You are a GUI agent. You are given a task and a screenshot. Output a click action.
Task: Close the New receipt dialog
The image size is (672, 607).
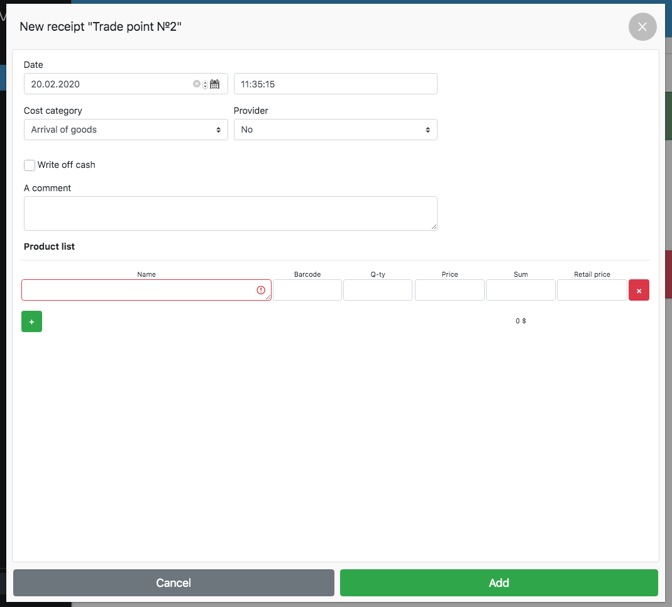[x=642, y=27]
